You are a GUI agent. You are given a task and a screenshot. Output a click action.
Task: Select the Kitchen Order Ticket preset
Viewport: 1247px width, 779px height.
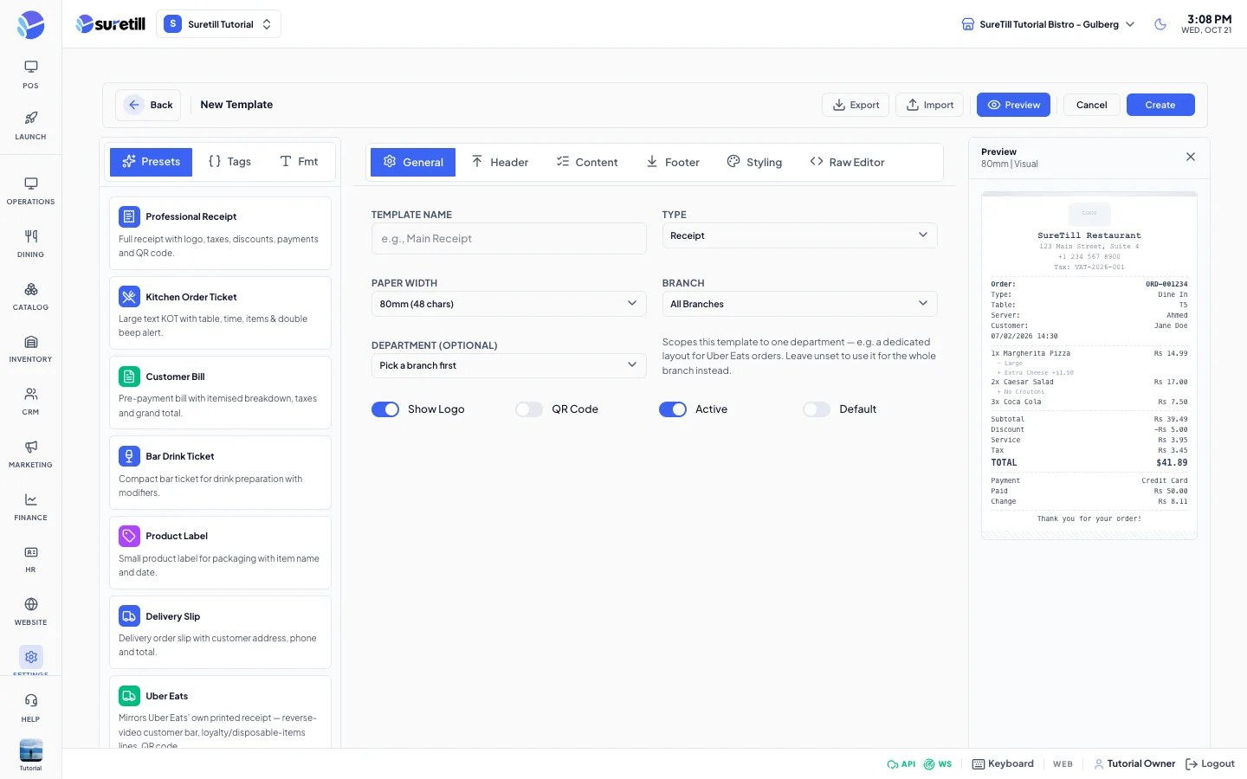point(220,312)
